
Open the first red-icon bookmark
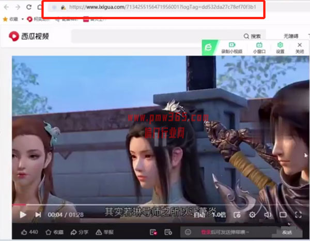click(39, 19)
